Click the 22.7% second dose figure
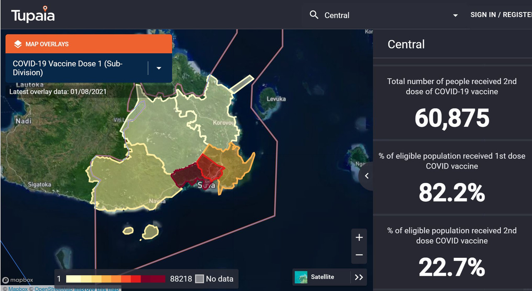The height and width of the screenshot is (291, 532). [452, 267]
